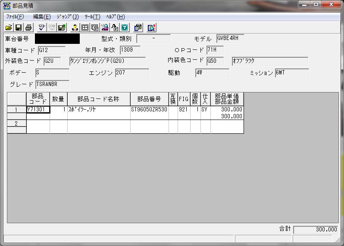Click the grayed-out 000 renumber icon
344x246 pixels.
point(52,28)
